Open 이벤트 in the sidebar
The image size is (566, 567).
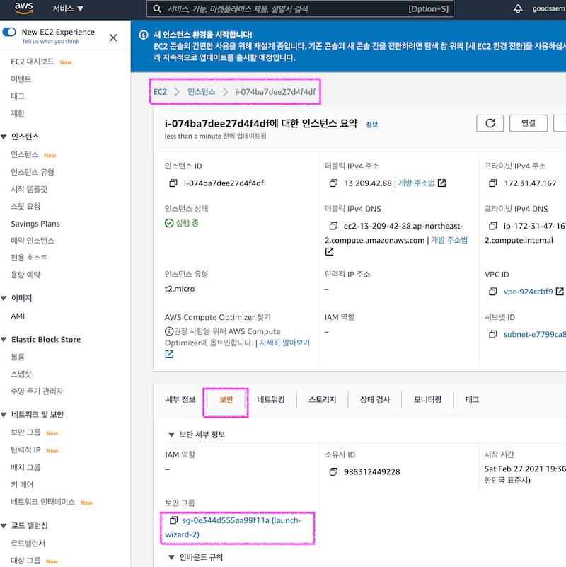(21, 79)
